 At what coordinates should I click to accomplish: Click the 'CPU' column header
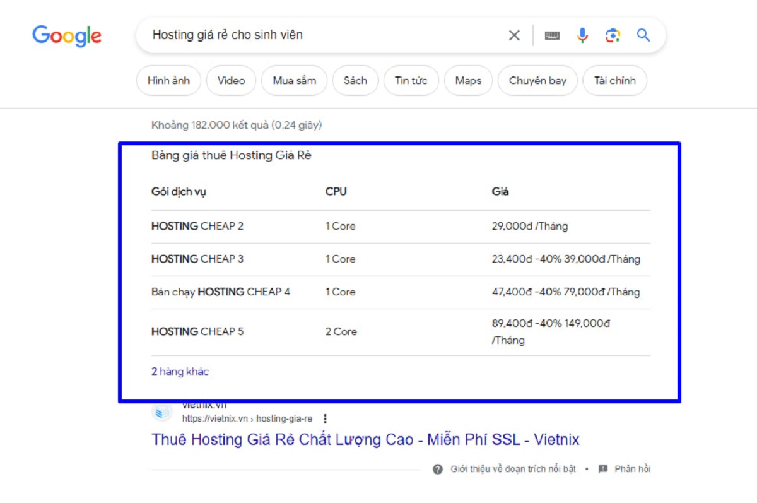336,192
